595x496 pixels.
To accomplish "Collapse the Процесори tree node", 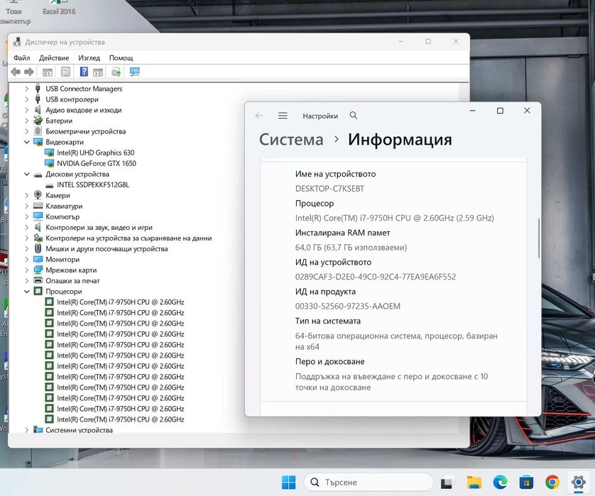I will pyautogui.click(x=27, y=292).
